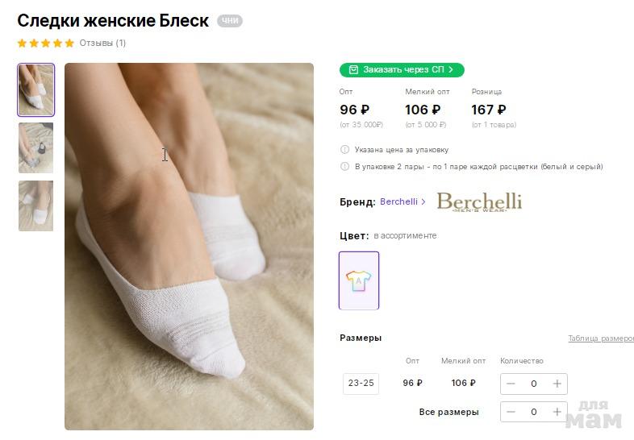
Task: Increase quantity for all sizes
Action: (557, 412)
